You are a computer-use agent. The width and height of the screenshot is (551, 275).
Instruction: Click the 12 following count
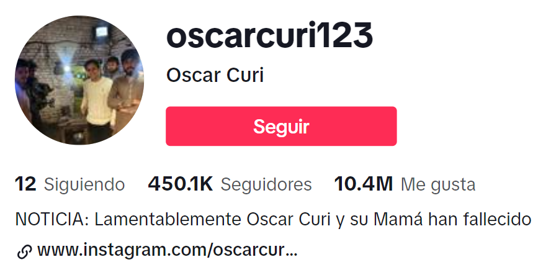(25, 184)
